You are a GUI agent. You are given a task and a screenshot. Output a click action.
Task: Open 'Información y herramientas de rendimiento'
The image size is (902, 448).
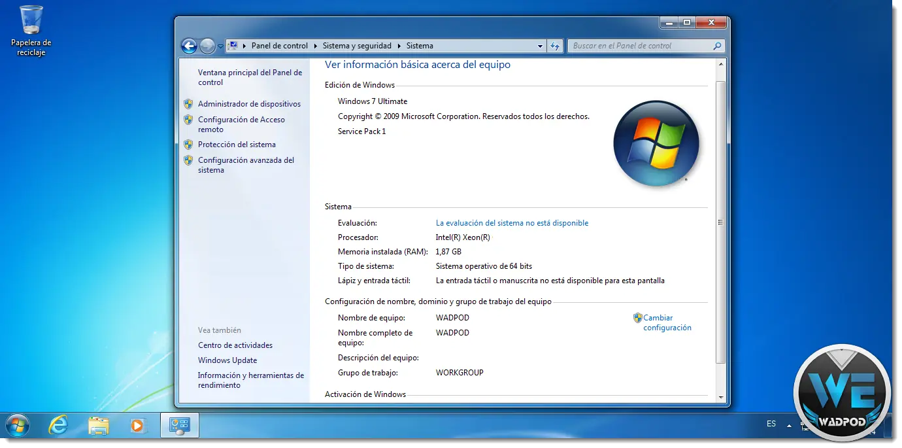pyautogui.click(x=251, y=380)
